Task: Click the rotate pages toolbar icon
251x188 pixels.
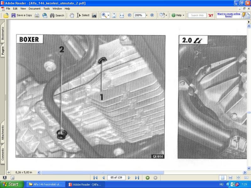Action: tap(162, 15)
